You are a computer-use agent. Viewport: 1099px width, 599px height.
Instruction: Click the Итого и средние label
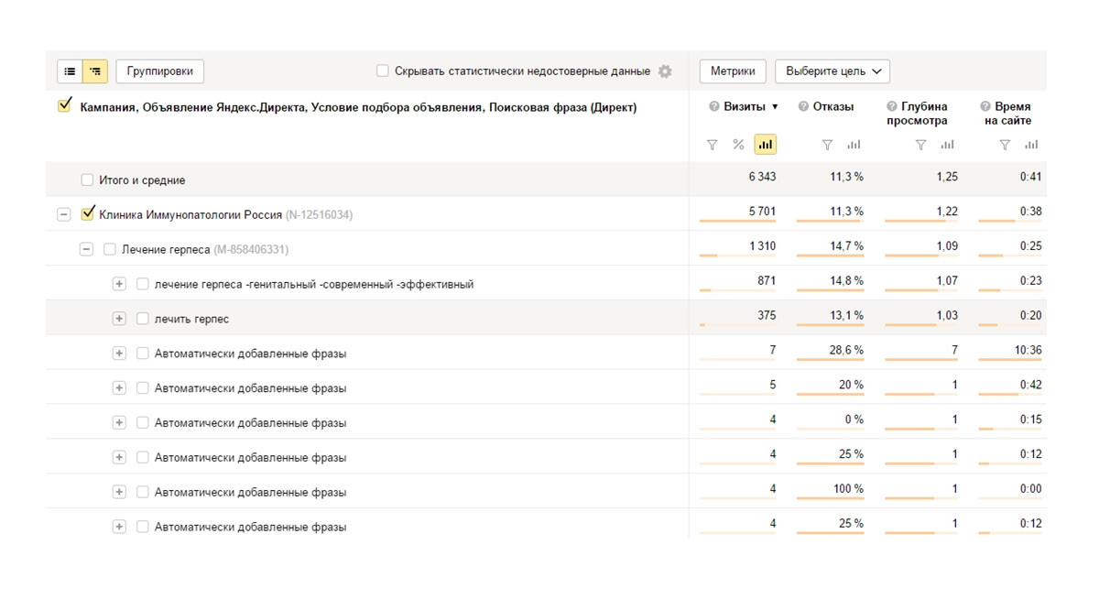click(142, 180)
